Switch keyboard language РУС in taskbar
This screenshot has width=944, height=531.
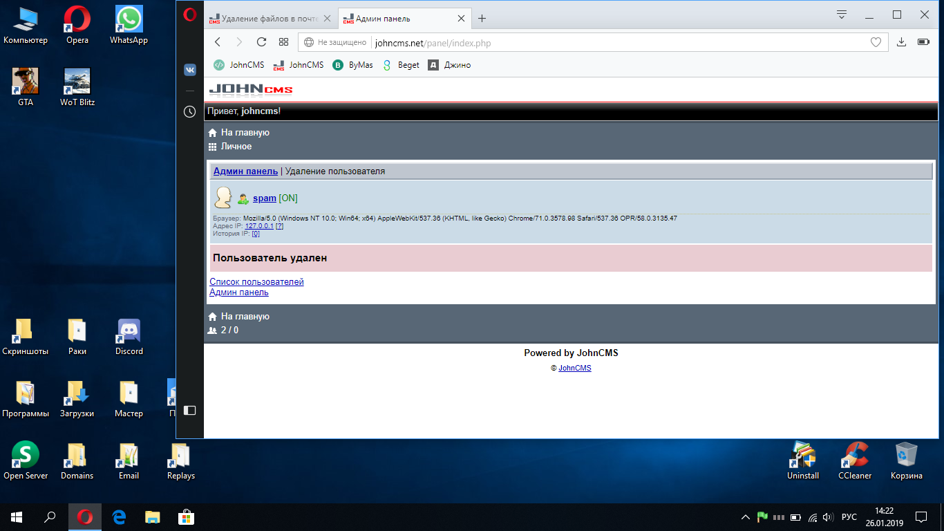pyautogui.click(x=849, y=517)
